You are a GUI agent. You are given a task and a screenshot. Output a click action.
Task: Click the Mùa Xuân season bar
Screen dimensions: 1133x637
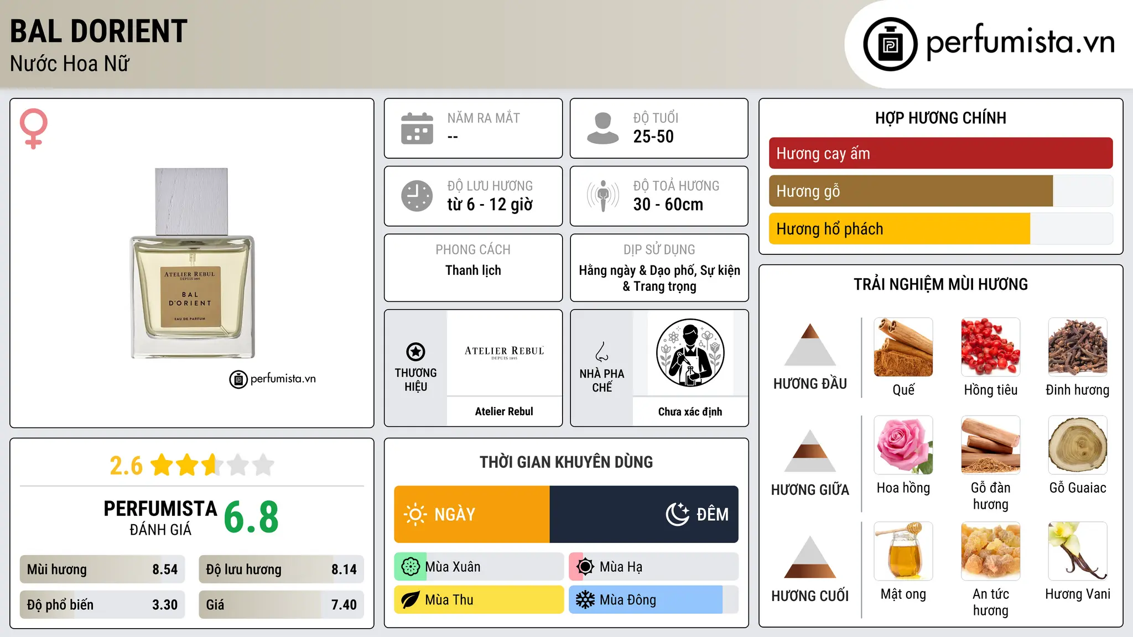tap(479, 567)
